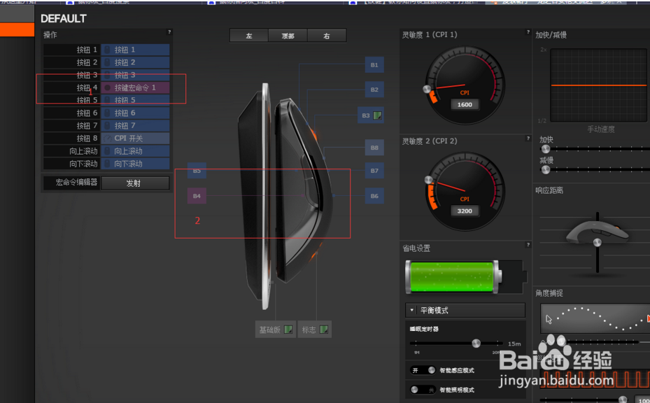Click the 1600 CPI value field
This screenshot has width=650, height=403.
pos(465,104)
